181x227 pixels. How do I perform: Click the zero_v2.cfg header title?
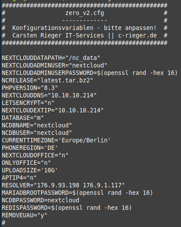(x=85, y=13)
